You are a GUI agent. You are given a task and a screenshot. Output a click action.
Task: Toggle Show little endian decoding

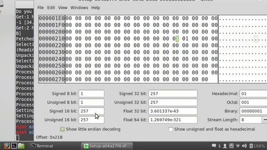pos(90,129)
